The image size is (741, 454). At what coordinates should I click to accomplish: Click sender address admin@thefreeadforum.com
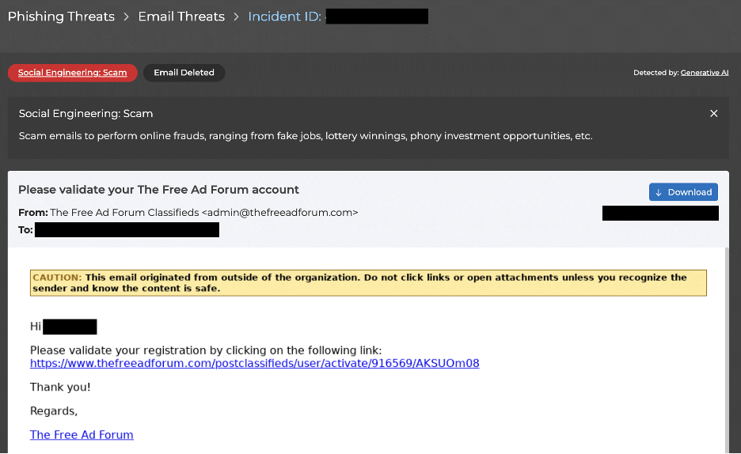pos(280,213)
